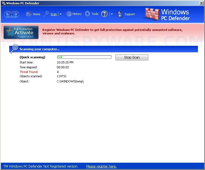The width and height of the screenshot is (205, 170).
Task: Click the History globe icon
Action: 69,14
